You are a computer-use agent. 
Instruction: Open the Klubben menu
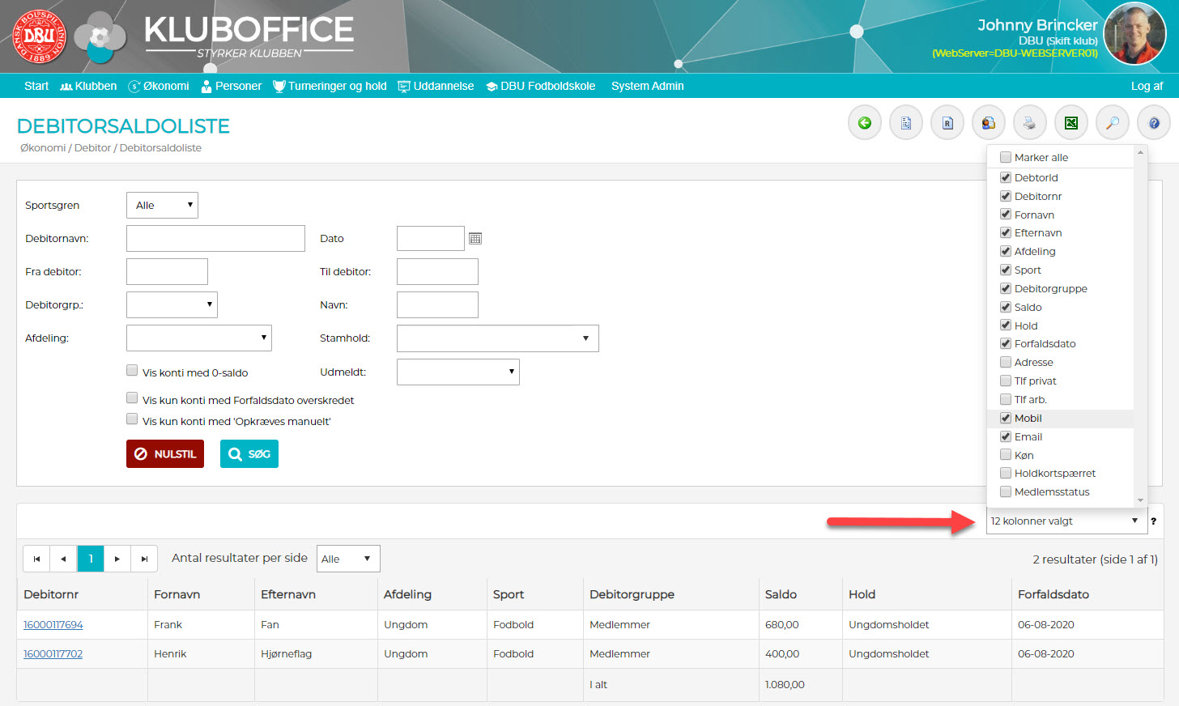[88, 86]
